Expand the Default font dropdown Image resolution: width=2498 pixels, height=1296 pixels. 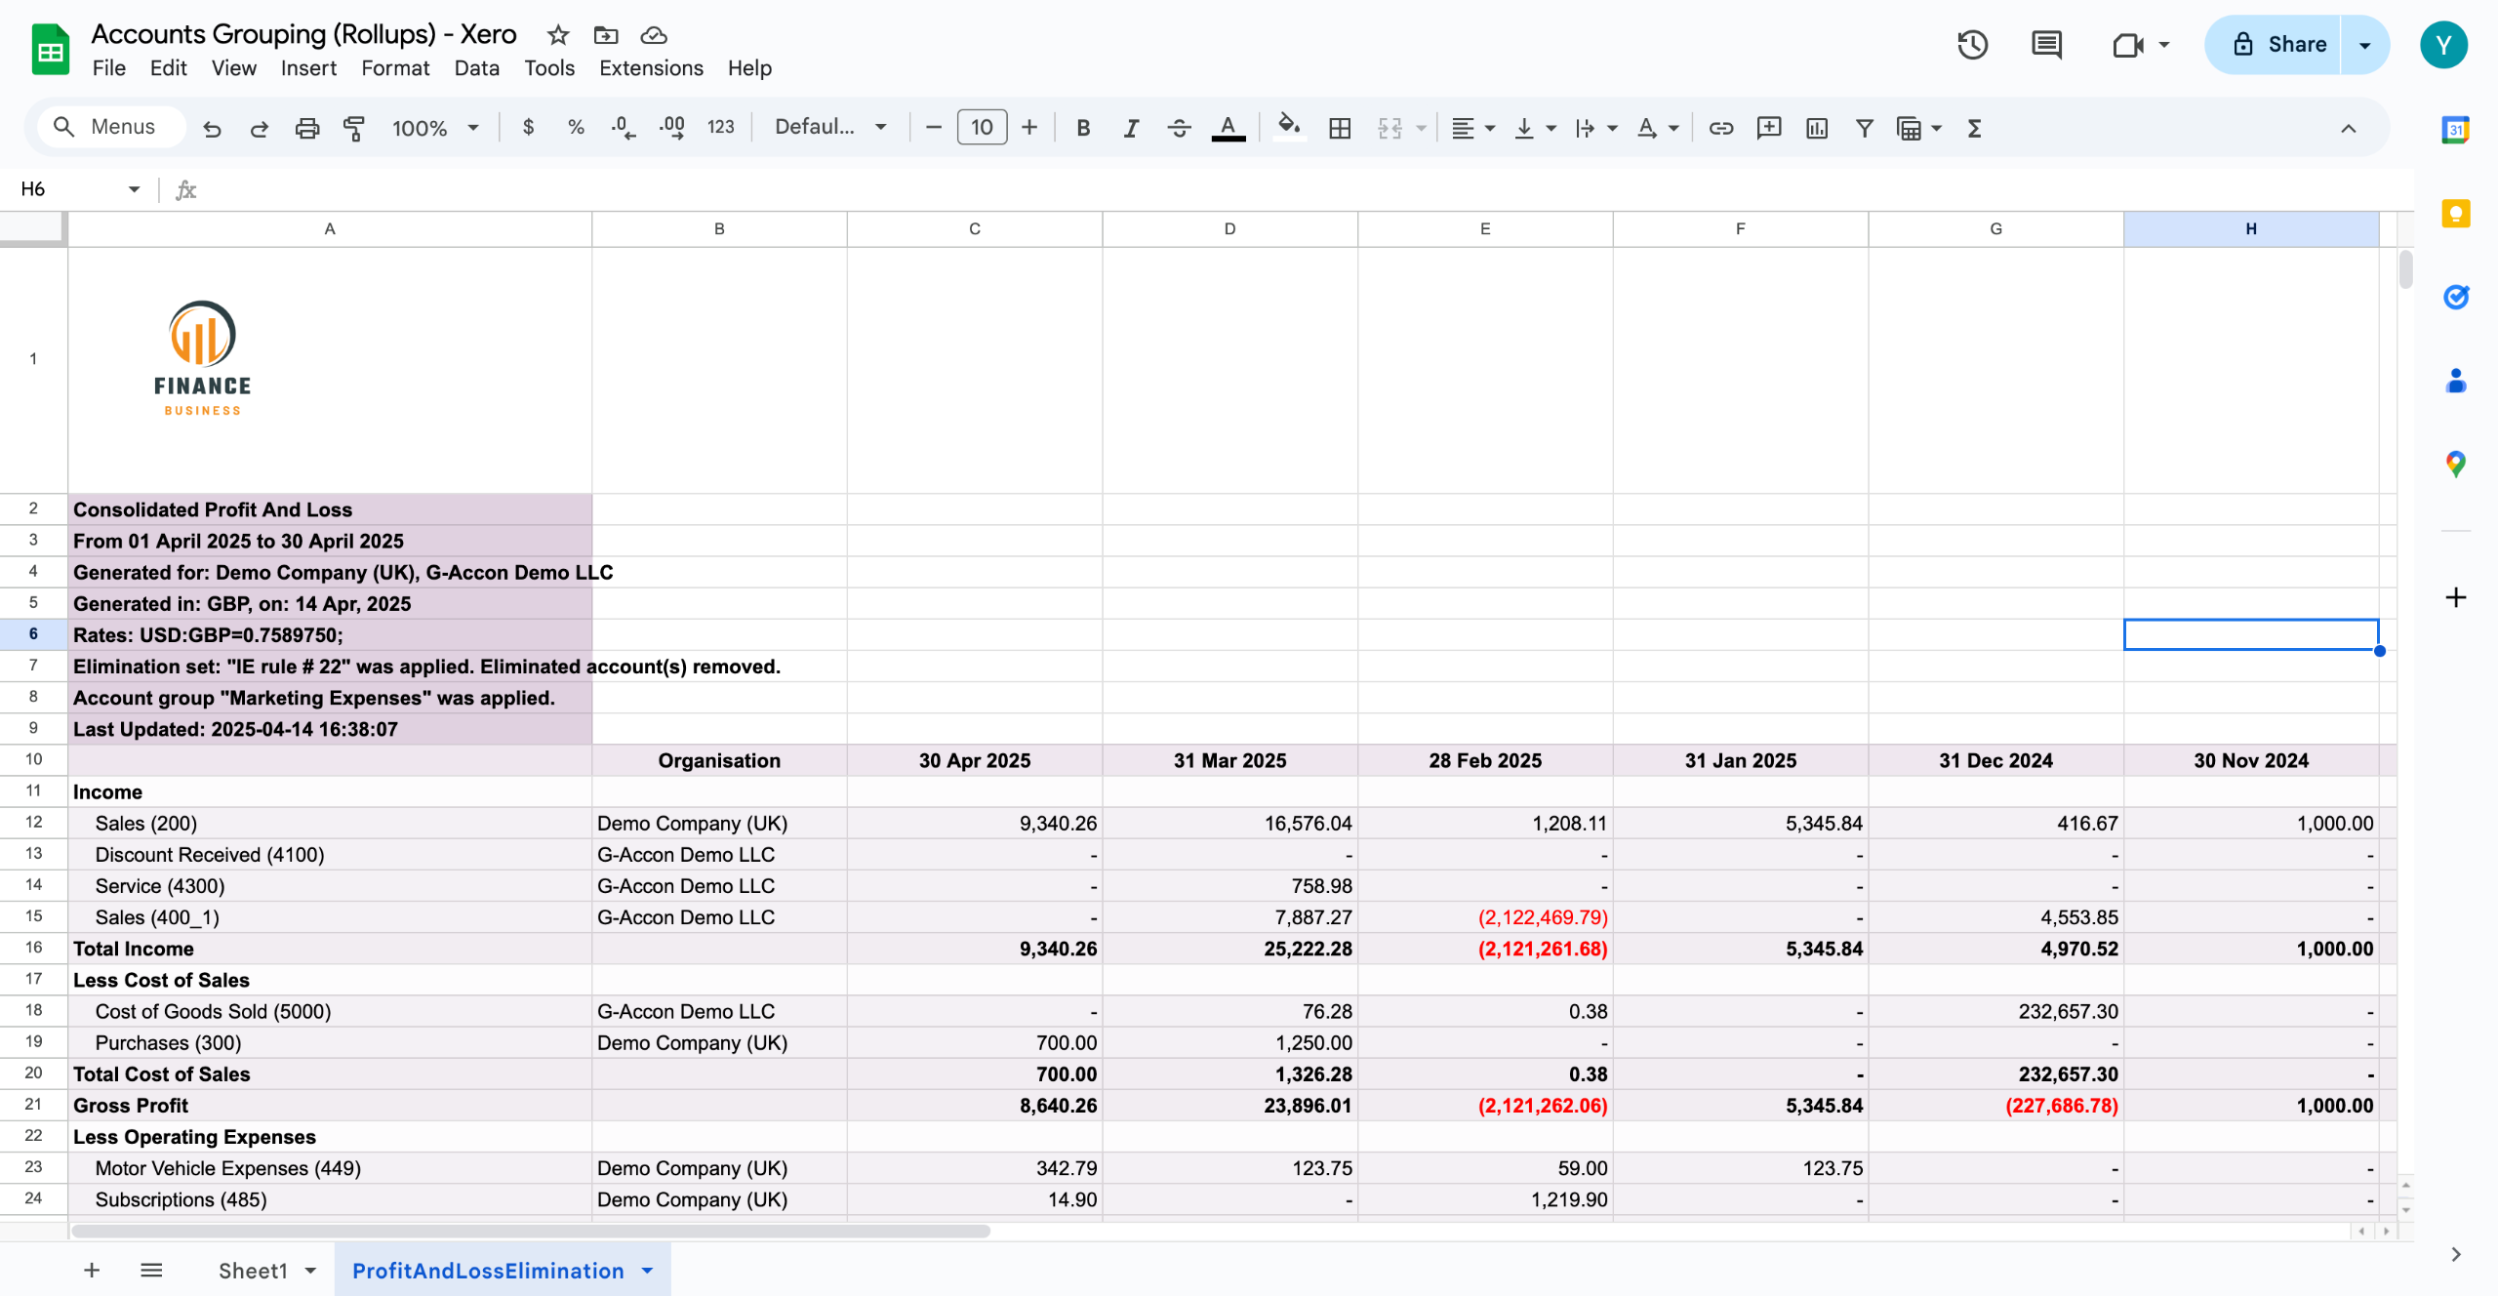point(830,128)
